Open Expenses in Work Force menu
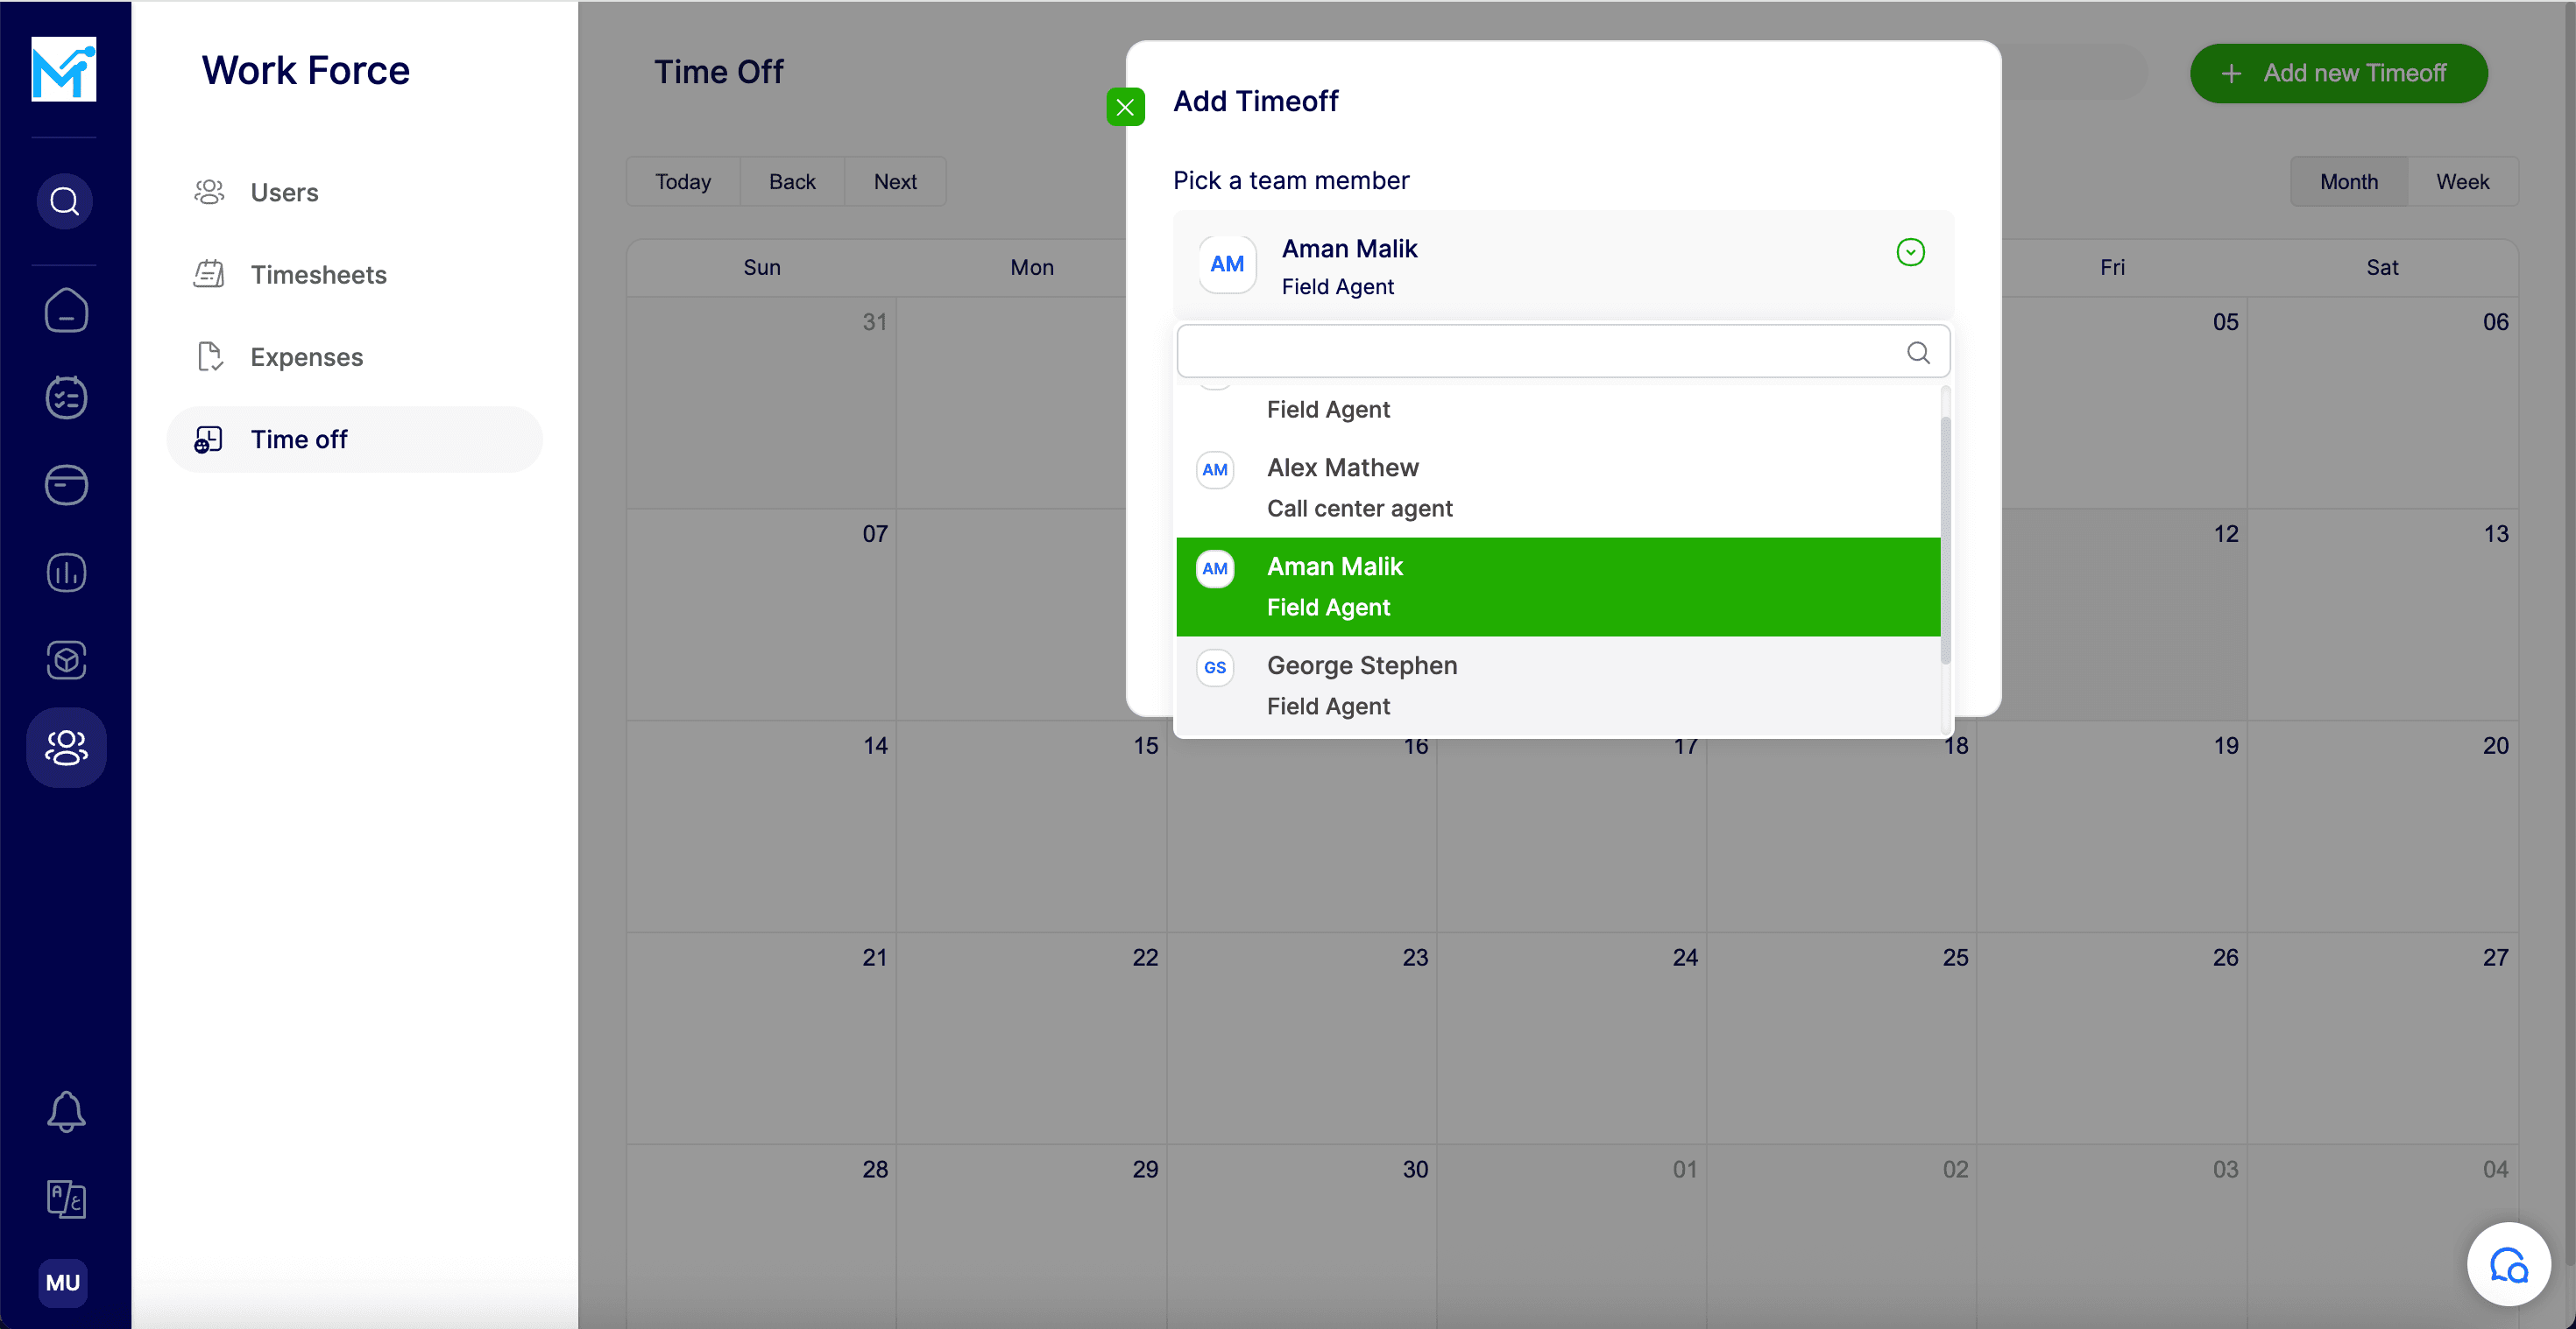The height and width of the screenshot is (1329, 2576). 306,356
